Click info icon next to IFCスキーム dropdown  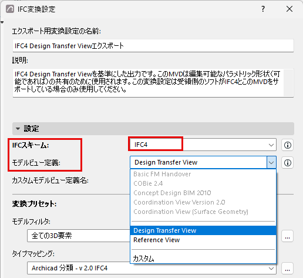pyautogui.click(x=287, y=145)
